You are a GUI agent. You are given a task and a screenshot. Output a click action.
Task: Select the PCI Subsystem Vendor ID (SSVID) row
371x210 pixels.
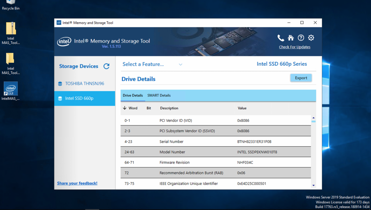coord(216,131)
